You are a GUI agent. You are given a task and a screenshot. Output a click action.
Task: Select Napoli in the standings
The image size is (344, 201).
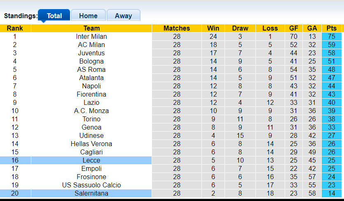91,86
